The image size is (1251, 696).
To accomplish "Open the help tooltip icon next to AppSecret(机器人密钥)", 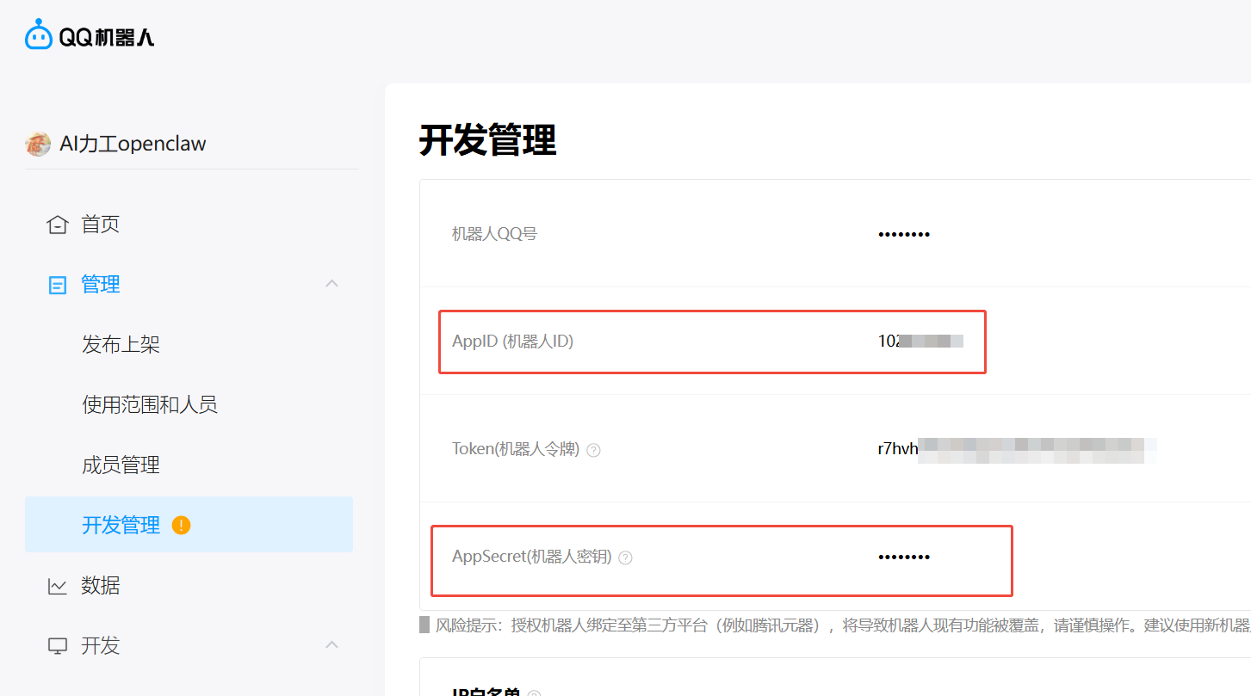I will (626, 557).
